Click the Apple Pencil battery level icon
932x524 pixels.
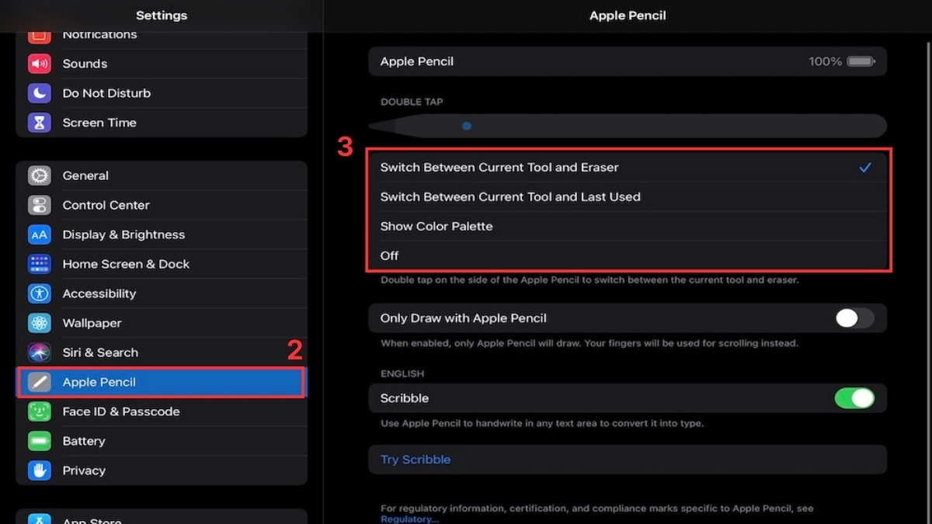(x=861, y=61)
